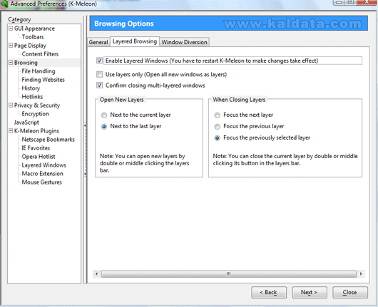Disable the Enable Layered Windows checkbox
The width and height of the screenshot is (378, 307).
(99, 61)
